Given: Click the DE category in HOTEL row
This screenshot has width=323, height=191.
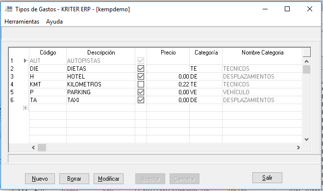Looking at the screenshot, I should point(206,76).
